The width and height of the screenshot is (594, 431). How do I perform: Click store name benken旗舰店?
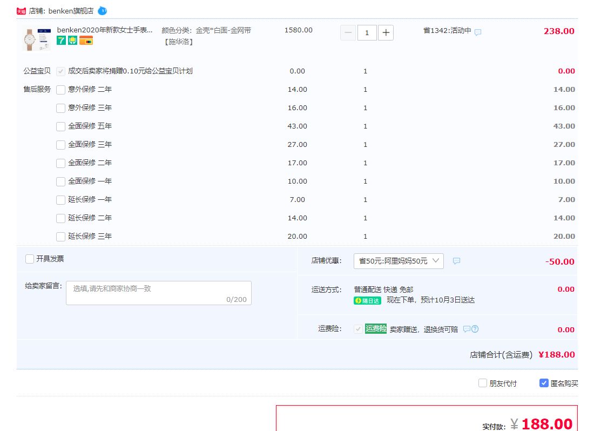point(71,11)
